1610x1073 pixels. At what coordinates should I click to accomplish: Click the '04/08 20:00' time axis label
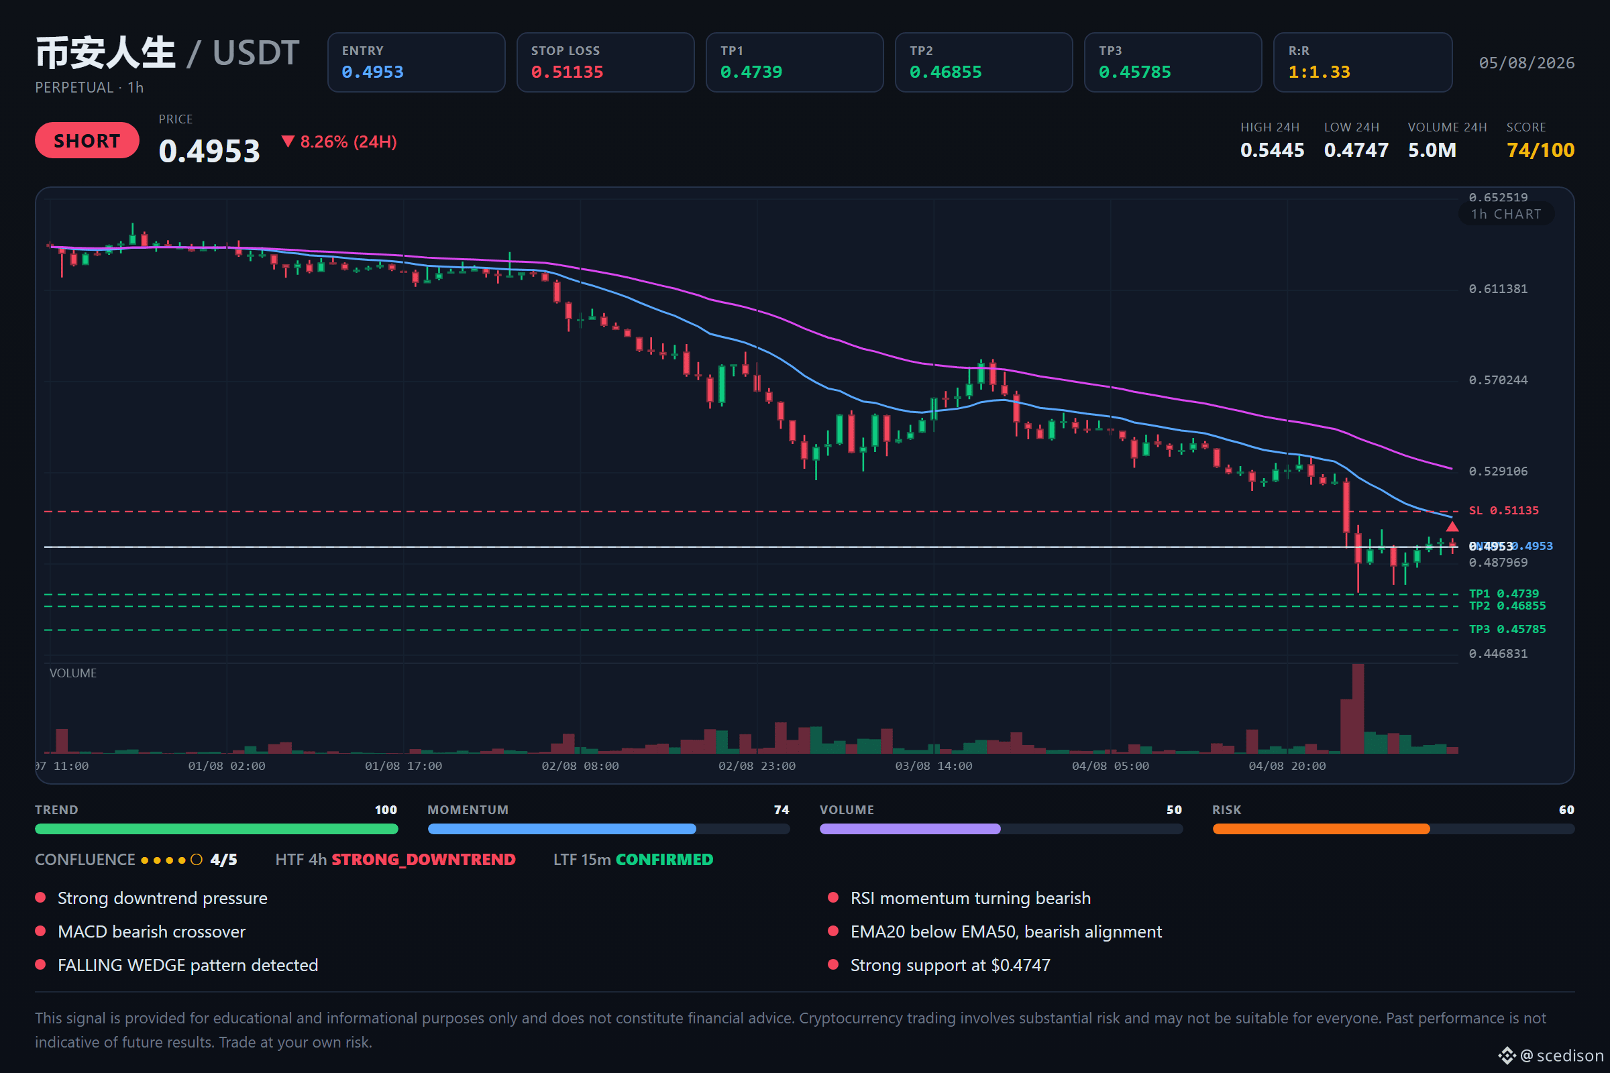pos(1287,766)
